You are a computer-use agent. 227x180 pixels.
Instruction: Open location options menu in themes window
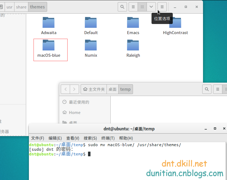coord(162,7)
